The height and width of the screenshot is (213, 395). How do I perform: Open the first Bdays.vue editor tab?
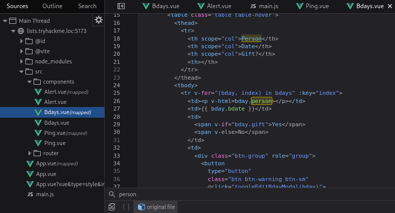pos(161,6)
